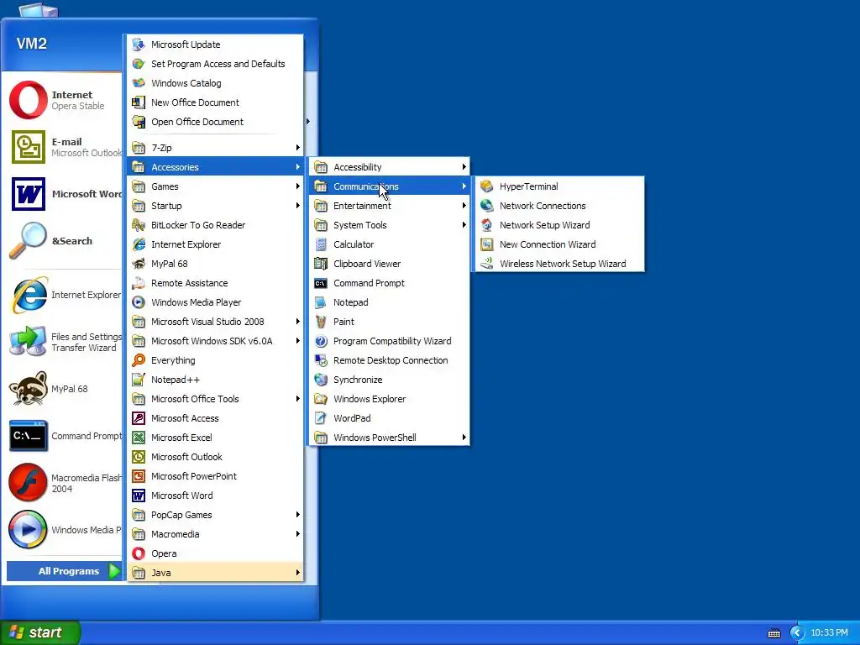Expand PopCap Games submenu
Screen dimensions: 860x645
(215, 515)
